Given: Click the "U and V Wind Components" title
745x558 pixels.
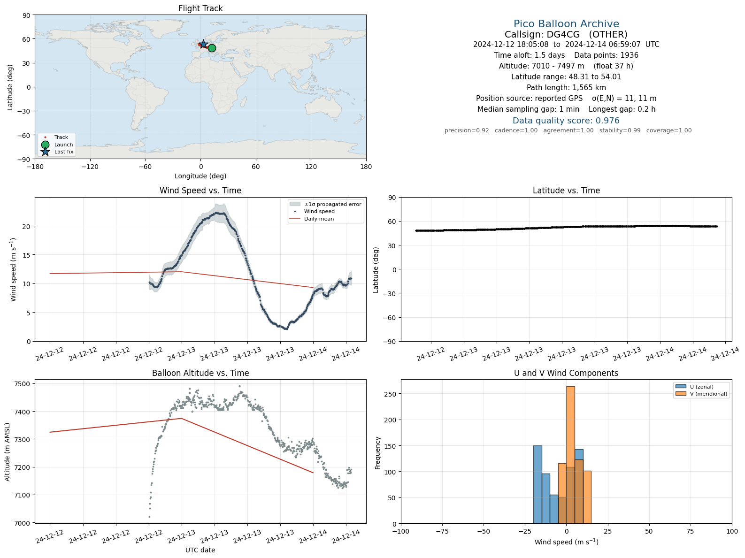Looking at the screenshot, I should [566, 373].
